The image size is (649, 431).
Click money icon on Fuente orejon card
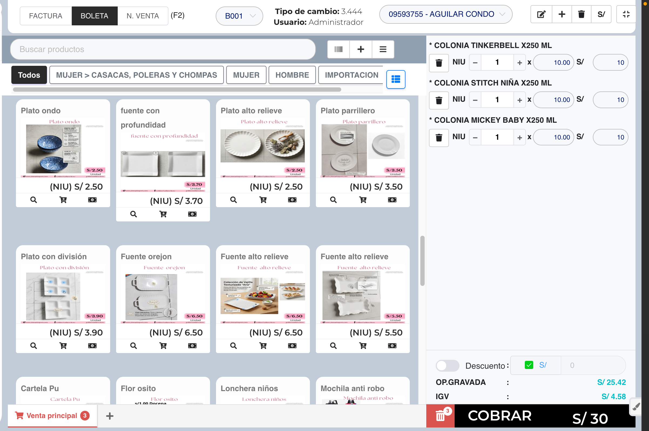(x=192, y=346)
